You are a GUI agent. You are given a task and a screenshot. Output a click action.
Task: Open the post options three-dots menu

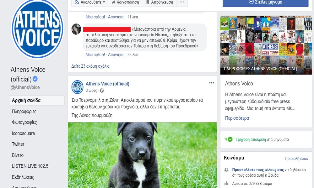pos(211,83)
